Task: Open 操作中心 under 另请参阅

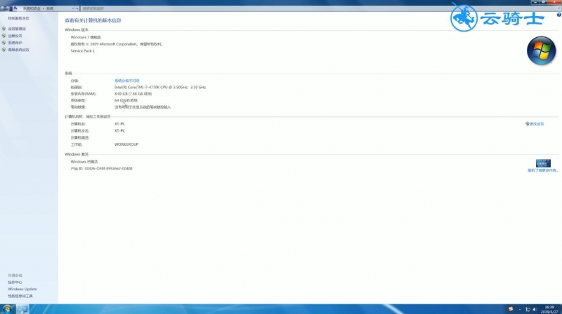Action: [x=15, y=282]
